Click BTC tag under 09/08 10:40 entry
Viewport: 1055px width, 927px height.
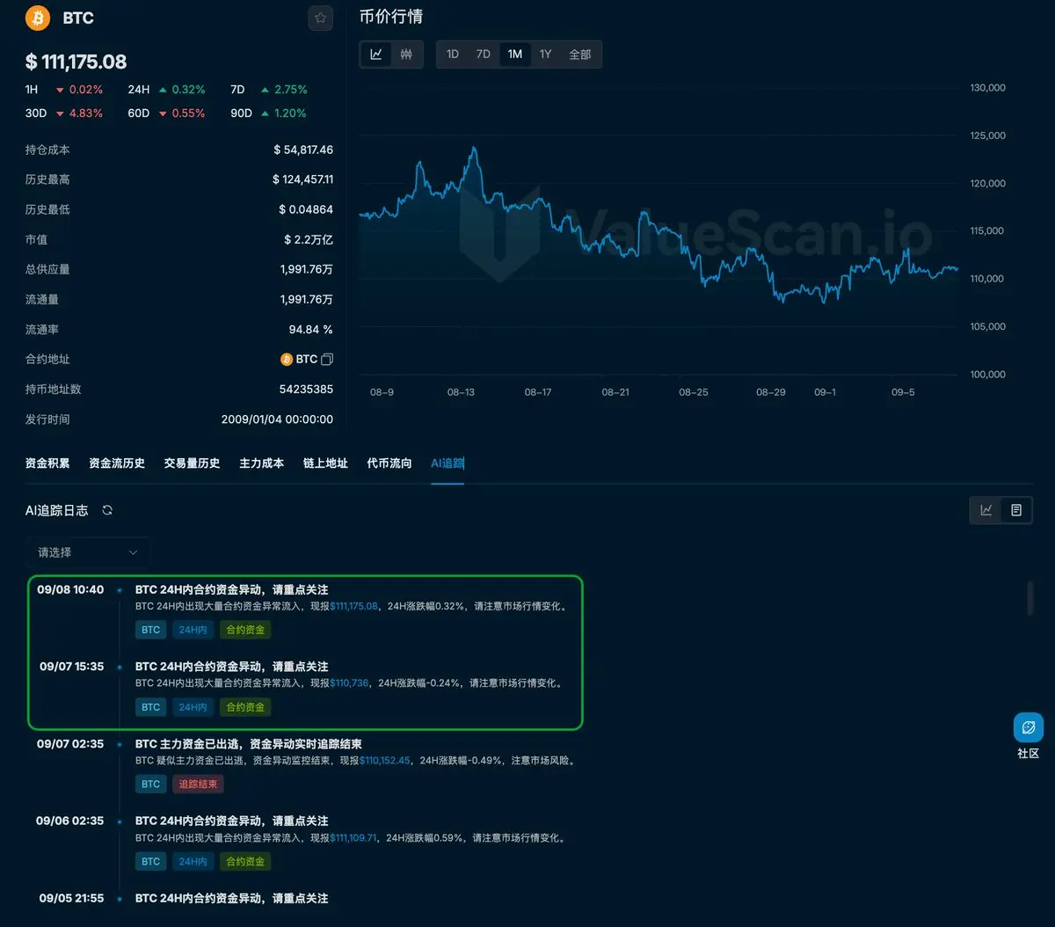(x=151, y=630)
